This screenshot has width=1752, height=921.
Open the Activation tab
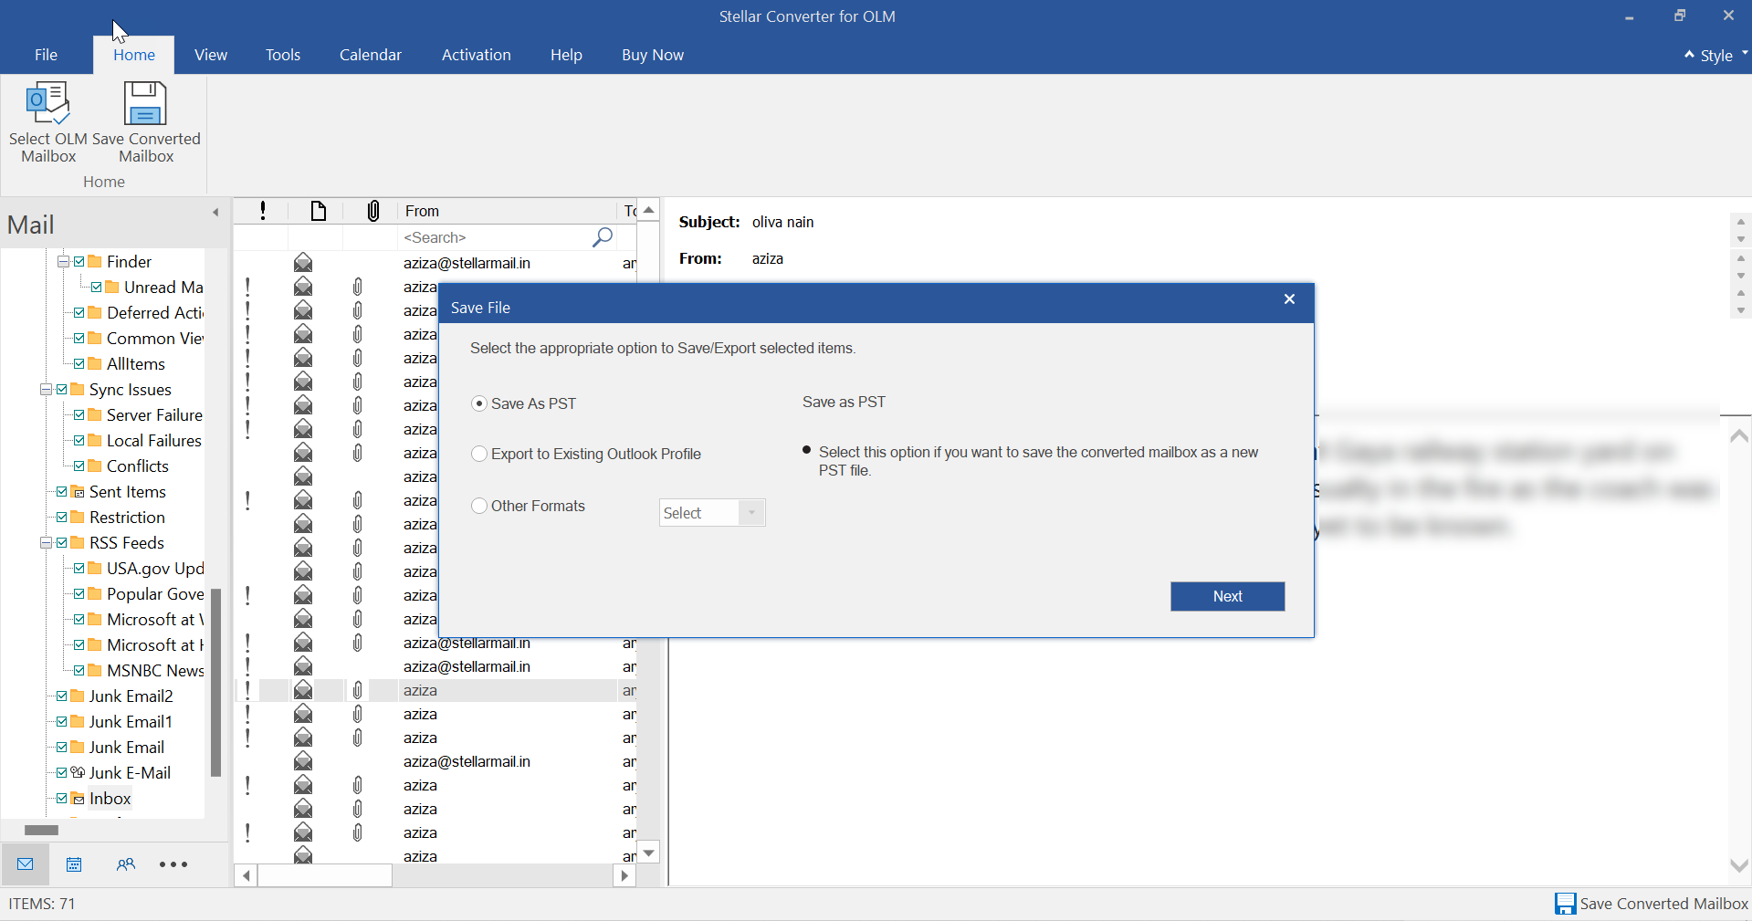477,55
